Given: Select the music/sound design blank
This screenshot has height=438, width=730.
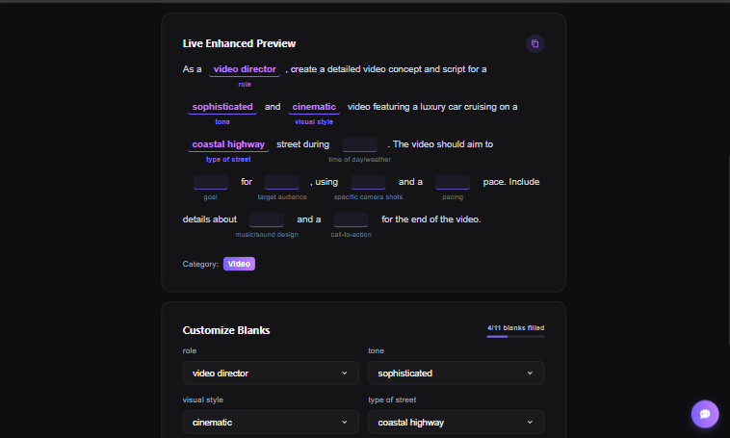Looking at the screenshot, I should tap(267, 219).
